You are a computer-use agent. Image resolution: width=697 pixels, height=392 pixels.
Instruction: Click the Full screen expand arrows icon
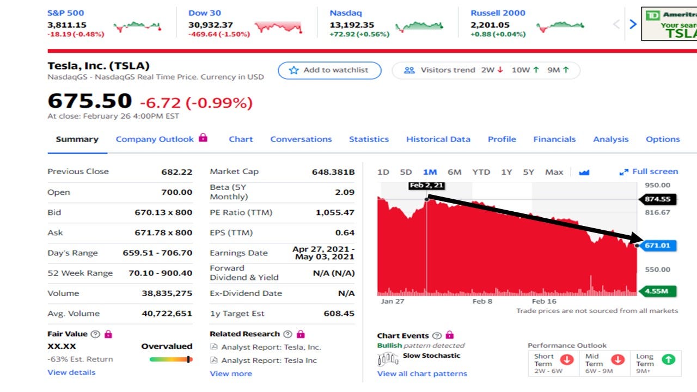coord(624,172)
